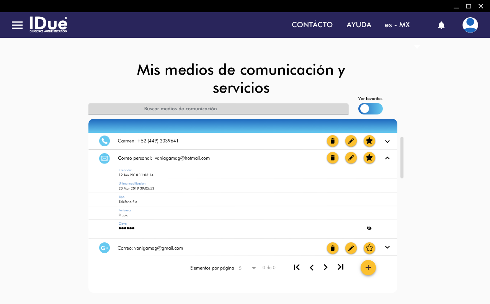Change language via es - MX
Image resolution: width=490 pixels, height=304 pixels.
pos(397,25)
